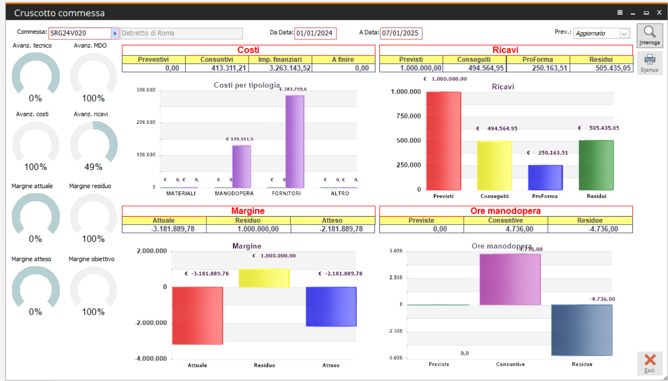Image resolution: width=668 pixels, height=381 pixels.
Task: Maximize the Cruscotto commessa window
Action: tap(646, 13)
